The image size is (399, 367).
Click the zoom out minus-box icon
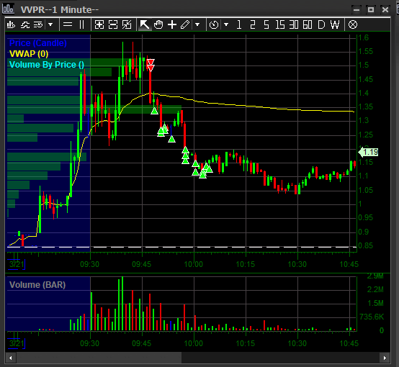[x=113, y=24]
